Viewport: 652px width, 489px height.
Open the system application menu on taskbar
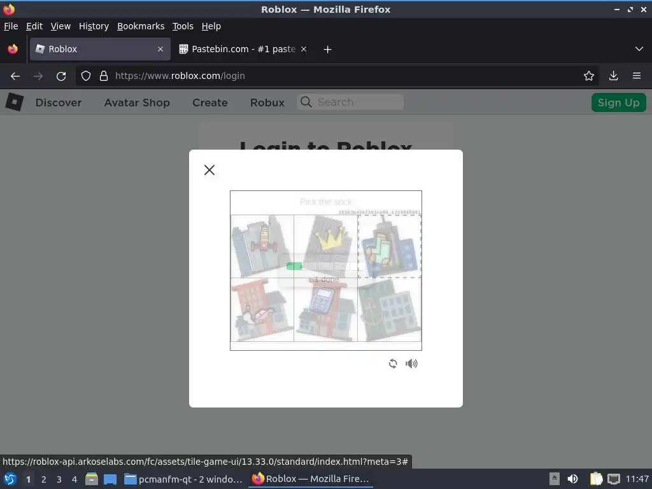pyautogui.click(x=10, y=479)
